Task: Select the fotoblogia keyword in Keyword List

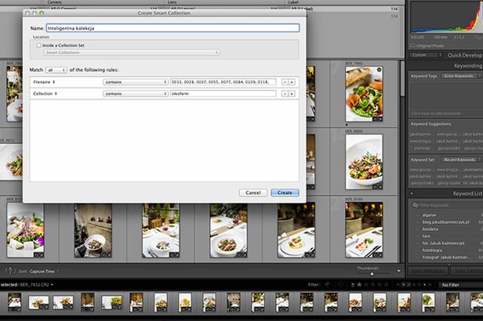Action: tap(432, 251)
